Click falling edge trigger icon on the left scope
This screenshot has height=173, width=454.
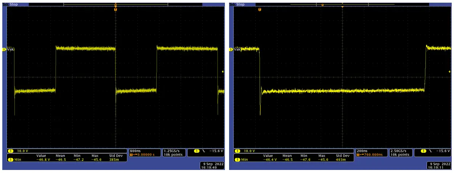(x=204, y=151)
